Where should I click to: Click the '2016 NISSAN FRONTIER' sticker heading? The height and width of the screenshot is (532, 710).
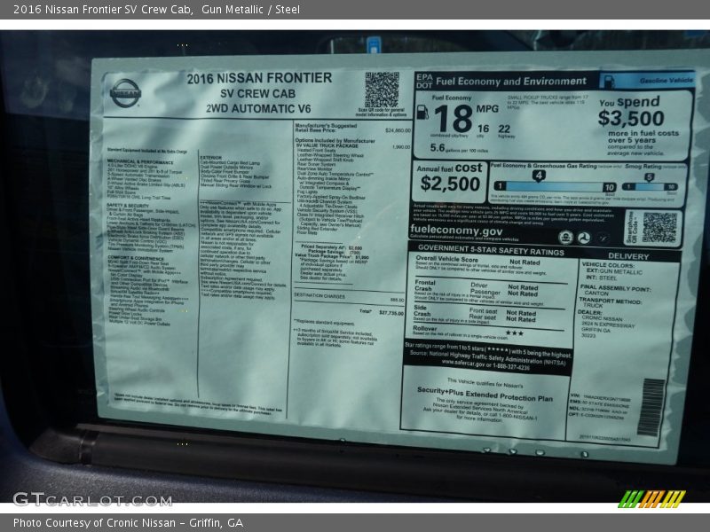coord(259,78)
